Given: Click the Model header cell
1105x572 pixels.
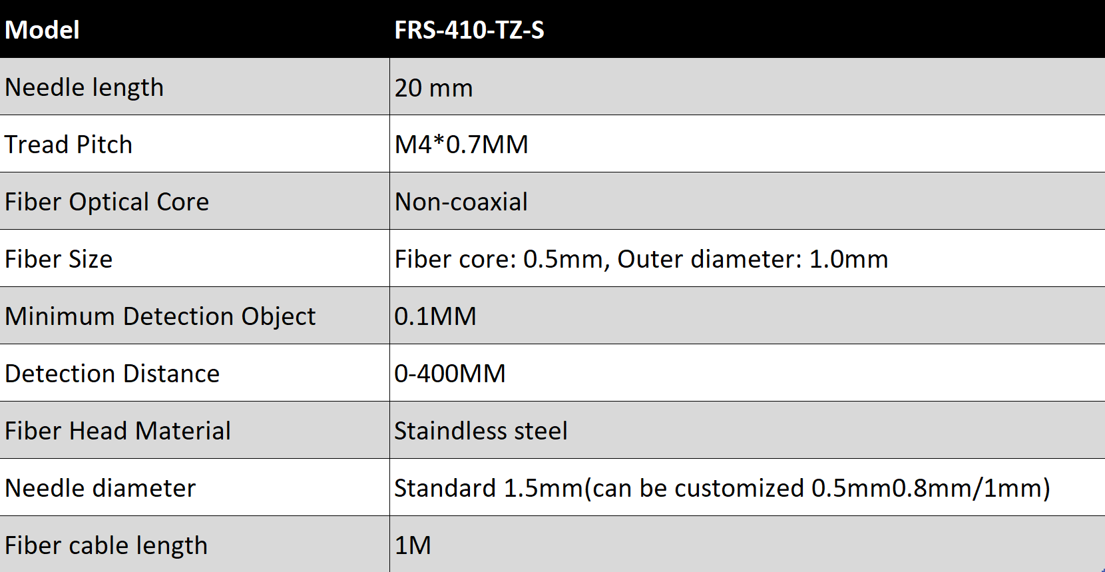Looking at the screenshot, I should click(194, 29).
